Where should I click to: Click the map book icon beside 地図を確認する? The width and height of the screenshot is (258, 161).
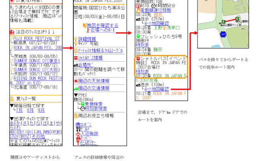[85, 25]
